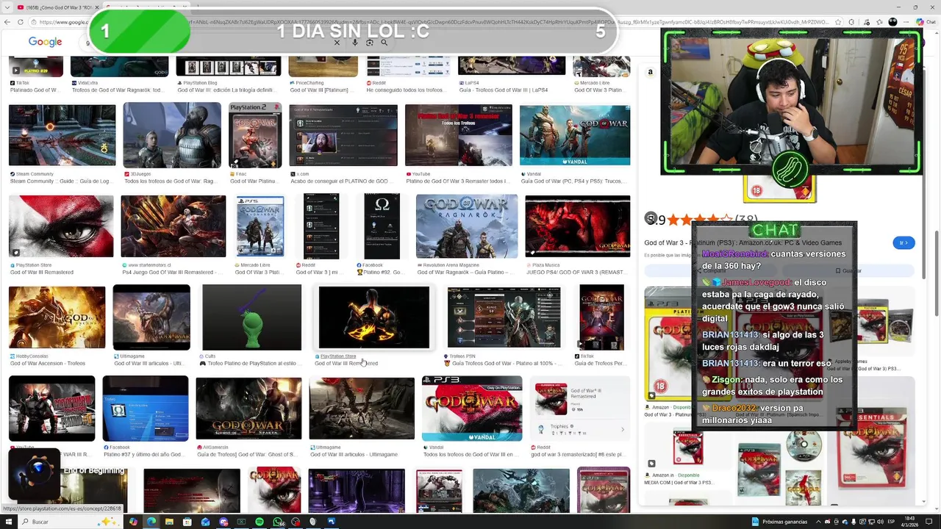
Task: Open Copilot icon in taskbar
Action: pyautogui.click(x=133, y=522)
